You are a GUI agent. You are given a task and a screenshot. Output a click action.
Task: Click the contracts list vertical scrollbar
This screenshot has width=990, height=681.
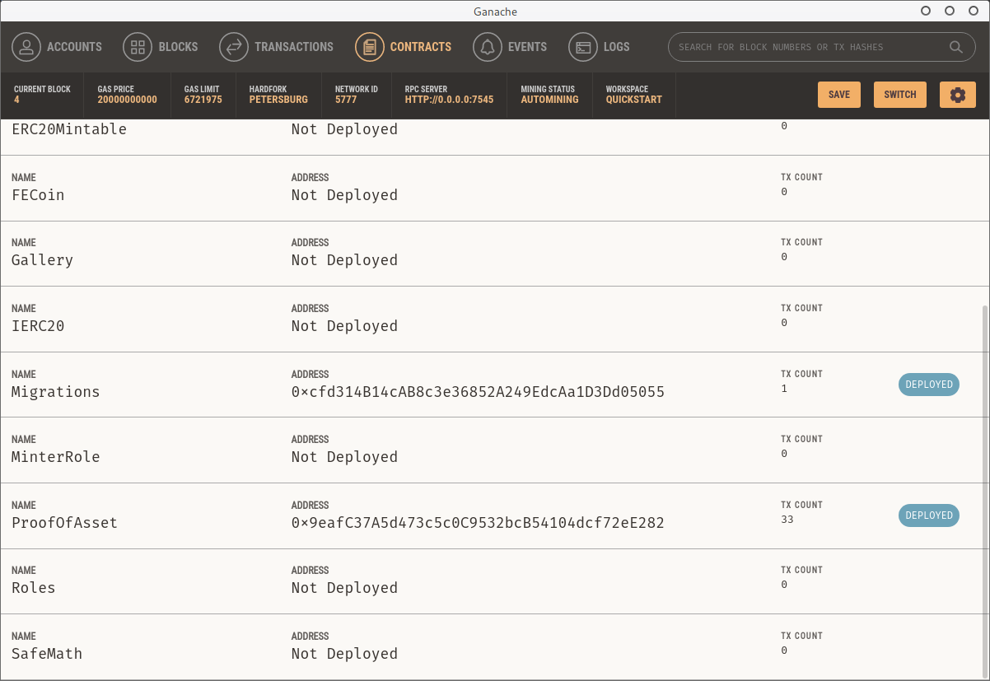tap(987, 490)
